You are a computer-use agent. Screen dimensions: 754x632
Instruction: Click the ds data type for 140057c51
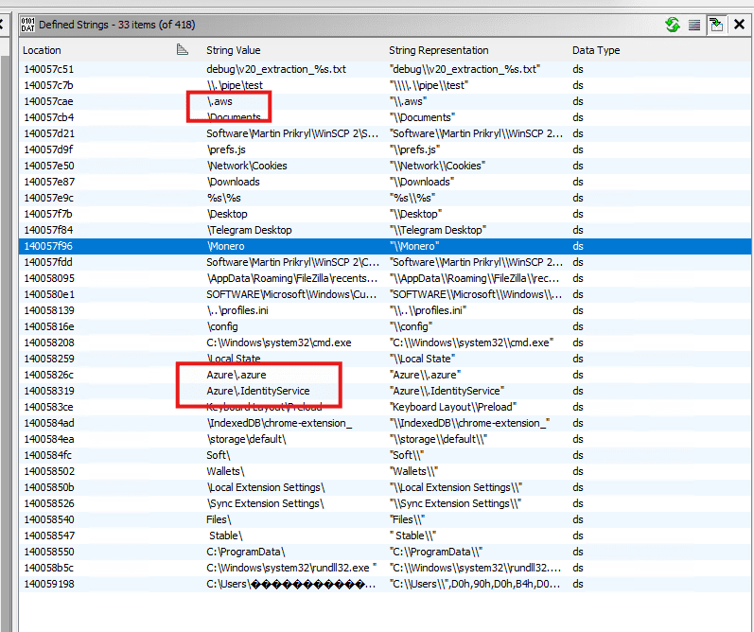pyautogui.click(x=577, y=69)
